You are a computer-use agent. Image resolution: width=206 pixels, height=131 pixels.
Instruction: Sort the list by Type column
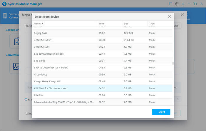(x=152, y=23)
